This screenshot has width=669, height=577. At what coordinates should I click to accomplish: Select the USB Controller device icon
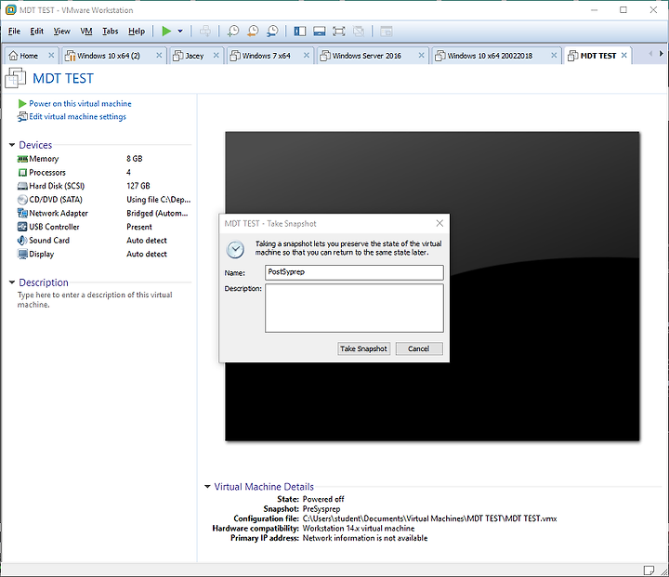22,227
